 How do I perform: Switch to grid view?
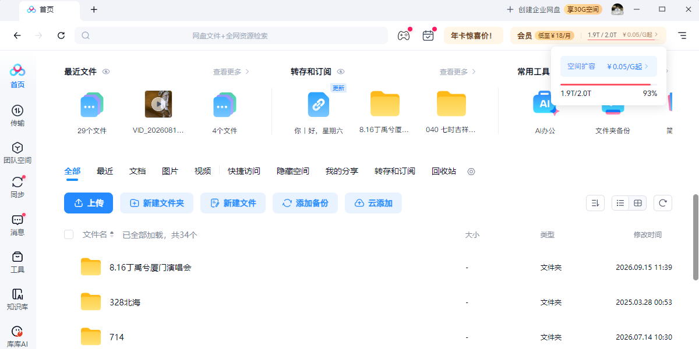click(x=638, y=203)
